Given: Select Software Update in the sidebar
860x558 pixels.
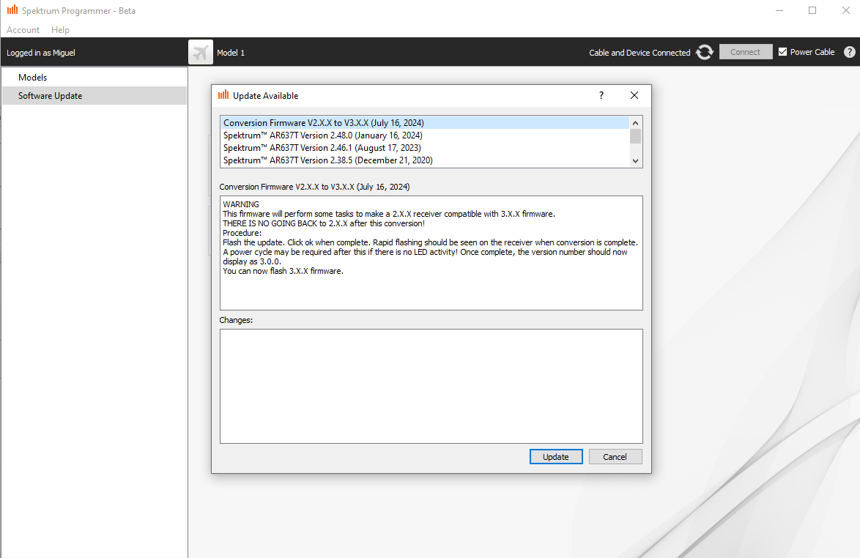Looking at the screenshot, I should point(51,96).
